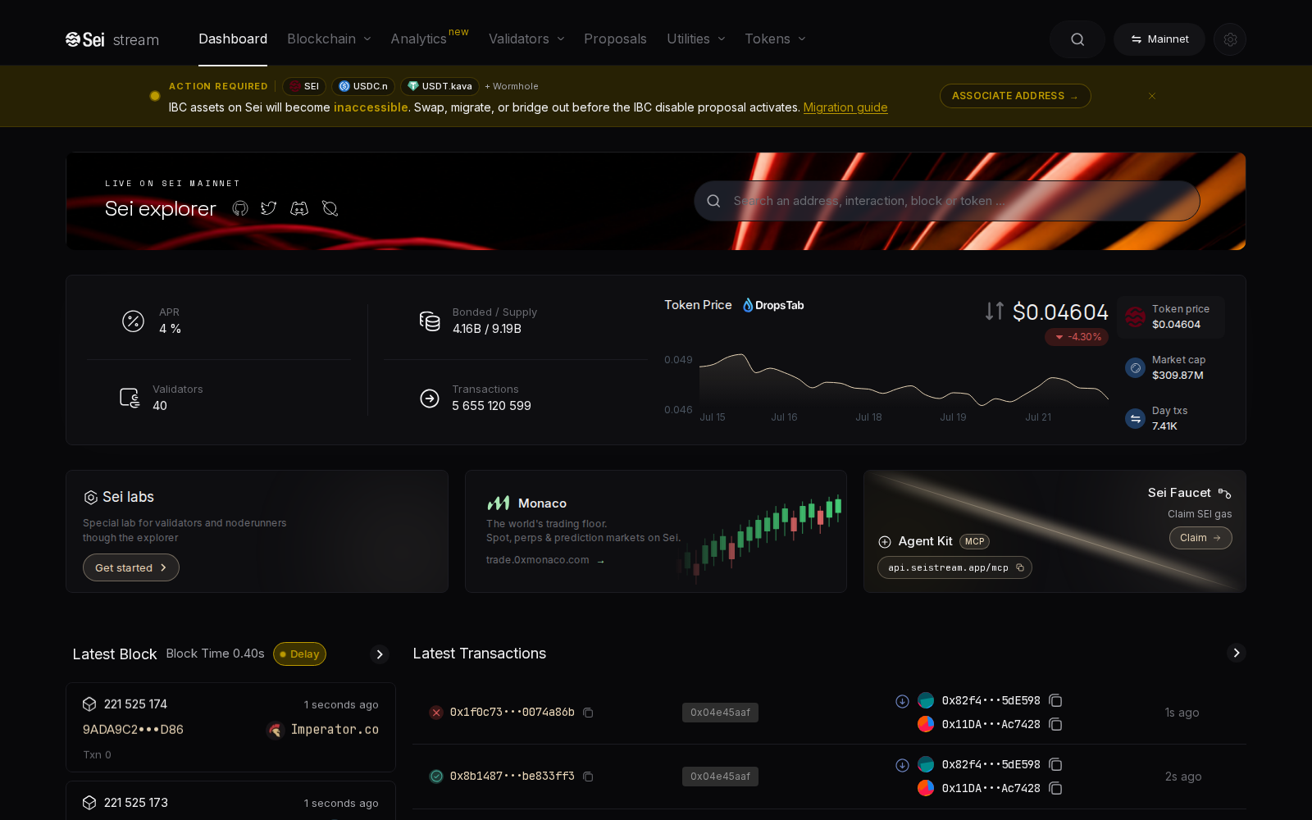Copy transaction hash 0x8b1487···be833ff3
This screenshot has height=820, width=1312.
point(588,777)
